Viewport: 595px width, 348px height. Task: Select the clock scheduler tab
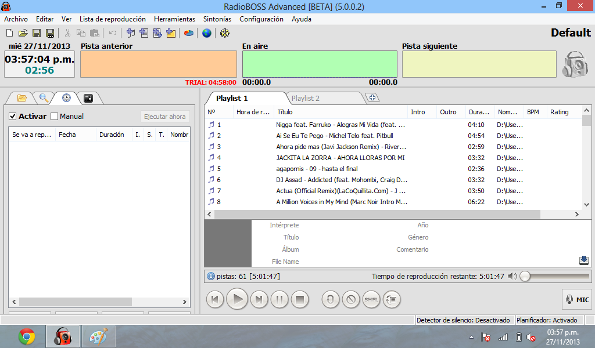(66, 98)
